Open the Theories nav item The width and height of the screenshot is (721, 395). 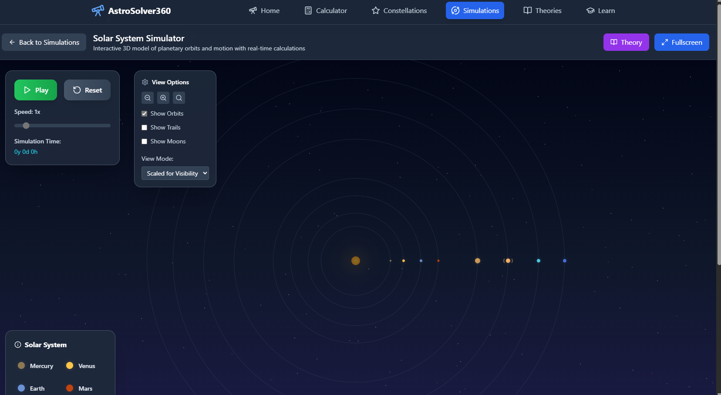542,10
